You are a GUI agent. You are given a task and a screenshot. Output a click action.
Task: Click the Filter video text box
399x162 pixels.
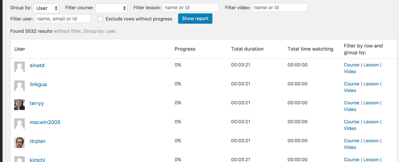[x=280, y=7]
